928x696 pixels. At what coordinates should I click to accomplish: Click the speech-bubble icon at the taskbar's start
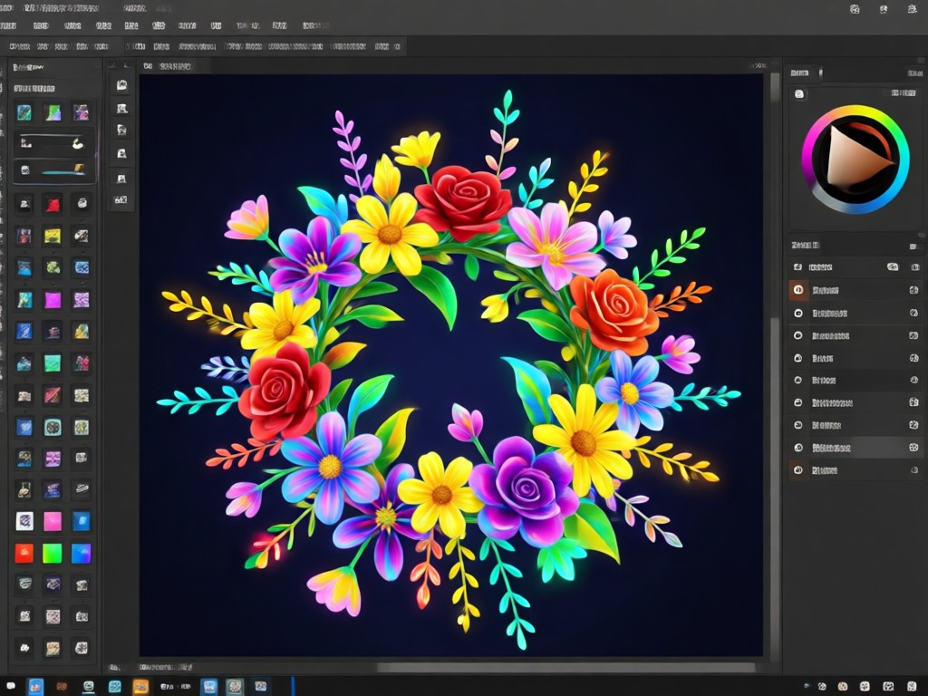tap(10, 687)
